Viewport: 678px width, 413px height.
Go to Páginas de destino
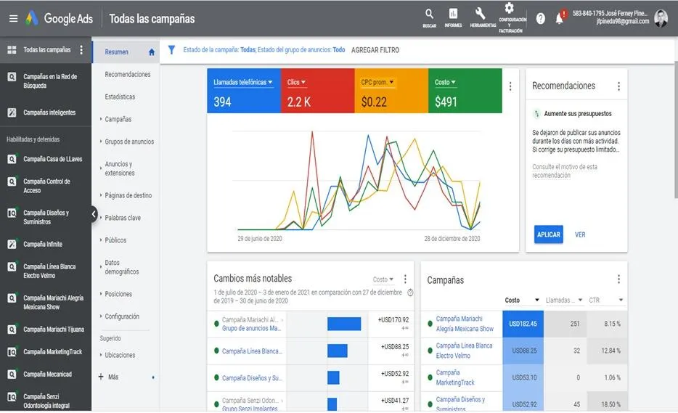(128, 195)
